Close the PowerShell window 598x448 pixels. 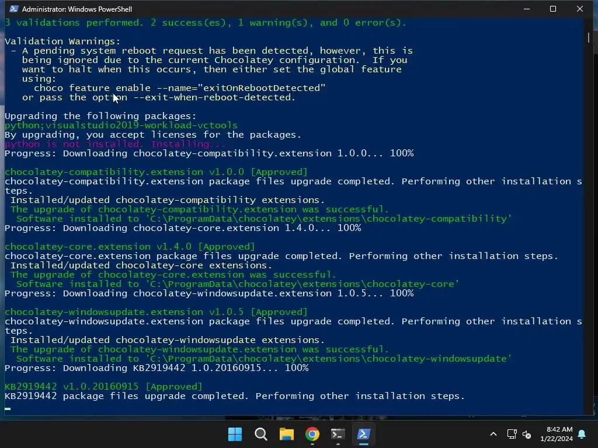580,9
